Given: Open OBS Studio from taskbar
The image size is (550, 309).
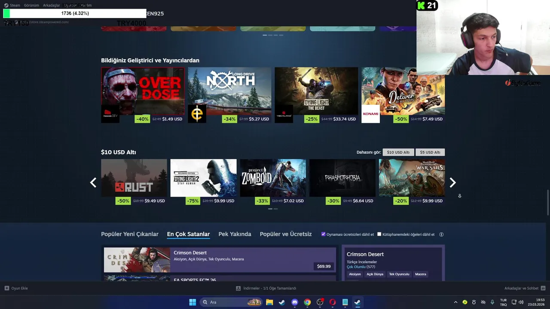Looking at the screenshot, I should point(320,302).
